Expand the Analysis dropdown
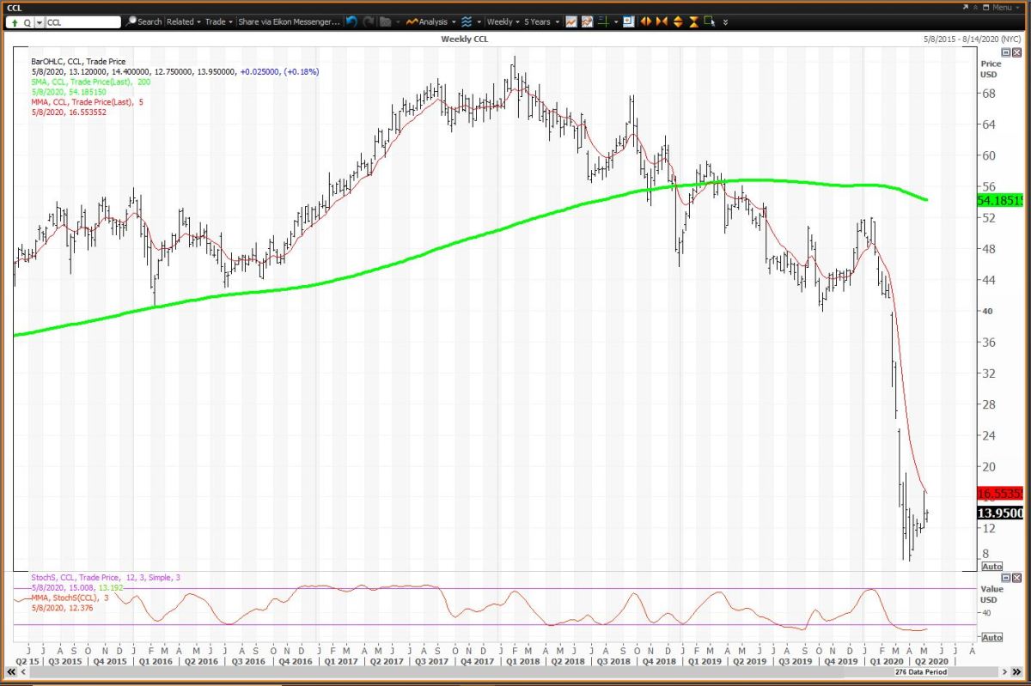 pos(431,21)
